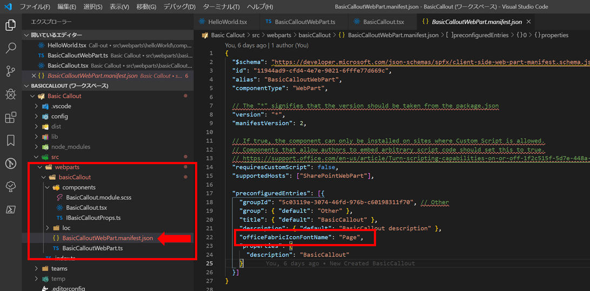Close the BasicCalloutWebPart.manifest.json tab
This screenshot has width=590, height=291.
[528, 22]
